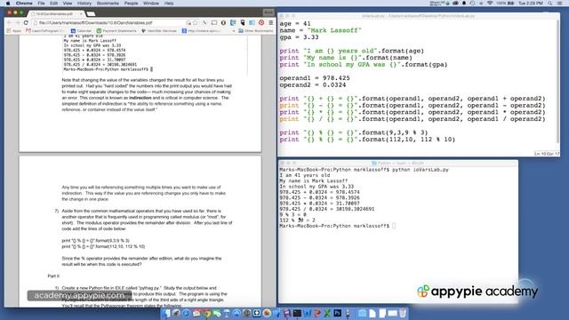Open Notification Center in the menu bar
This screenshot has height=320, width=569.
(x=559, y=4)
